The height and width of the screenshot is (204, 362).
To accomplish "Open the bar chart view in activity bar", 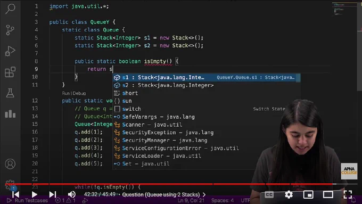I will point(10,114).
